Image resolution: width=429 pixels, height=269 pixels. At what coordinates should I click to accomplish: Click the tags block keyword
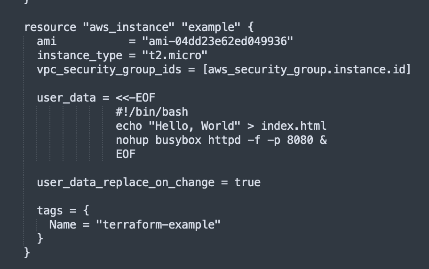pos(50,211)
